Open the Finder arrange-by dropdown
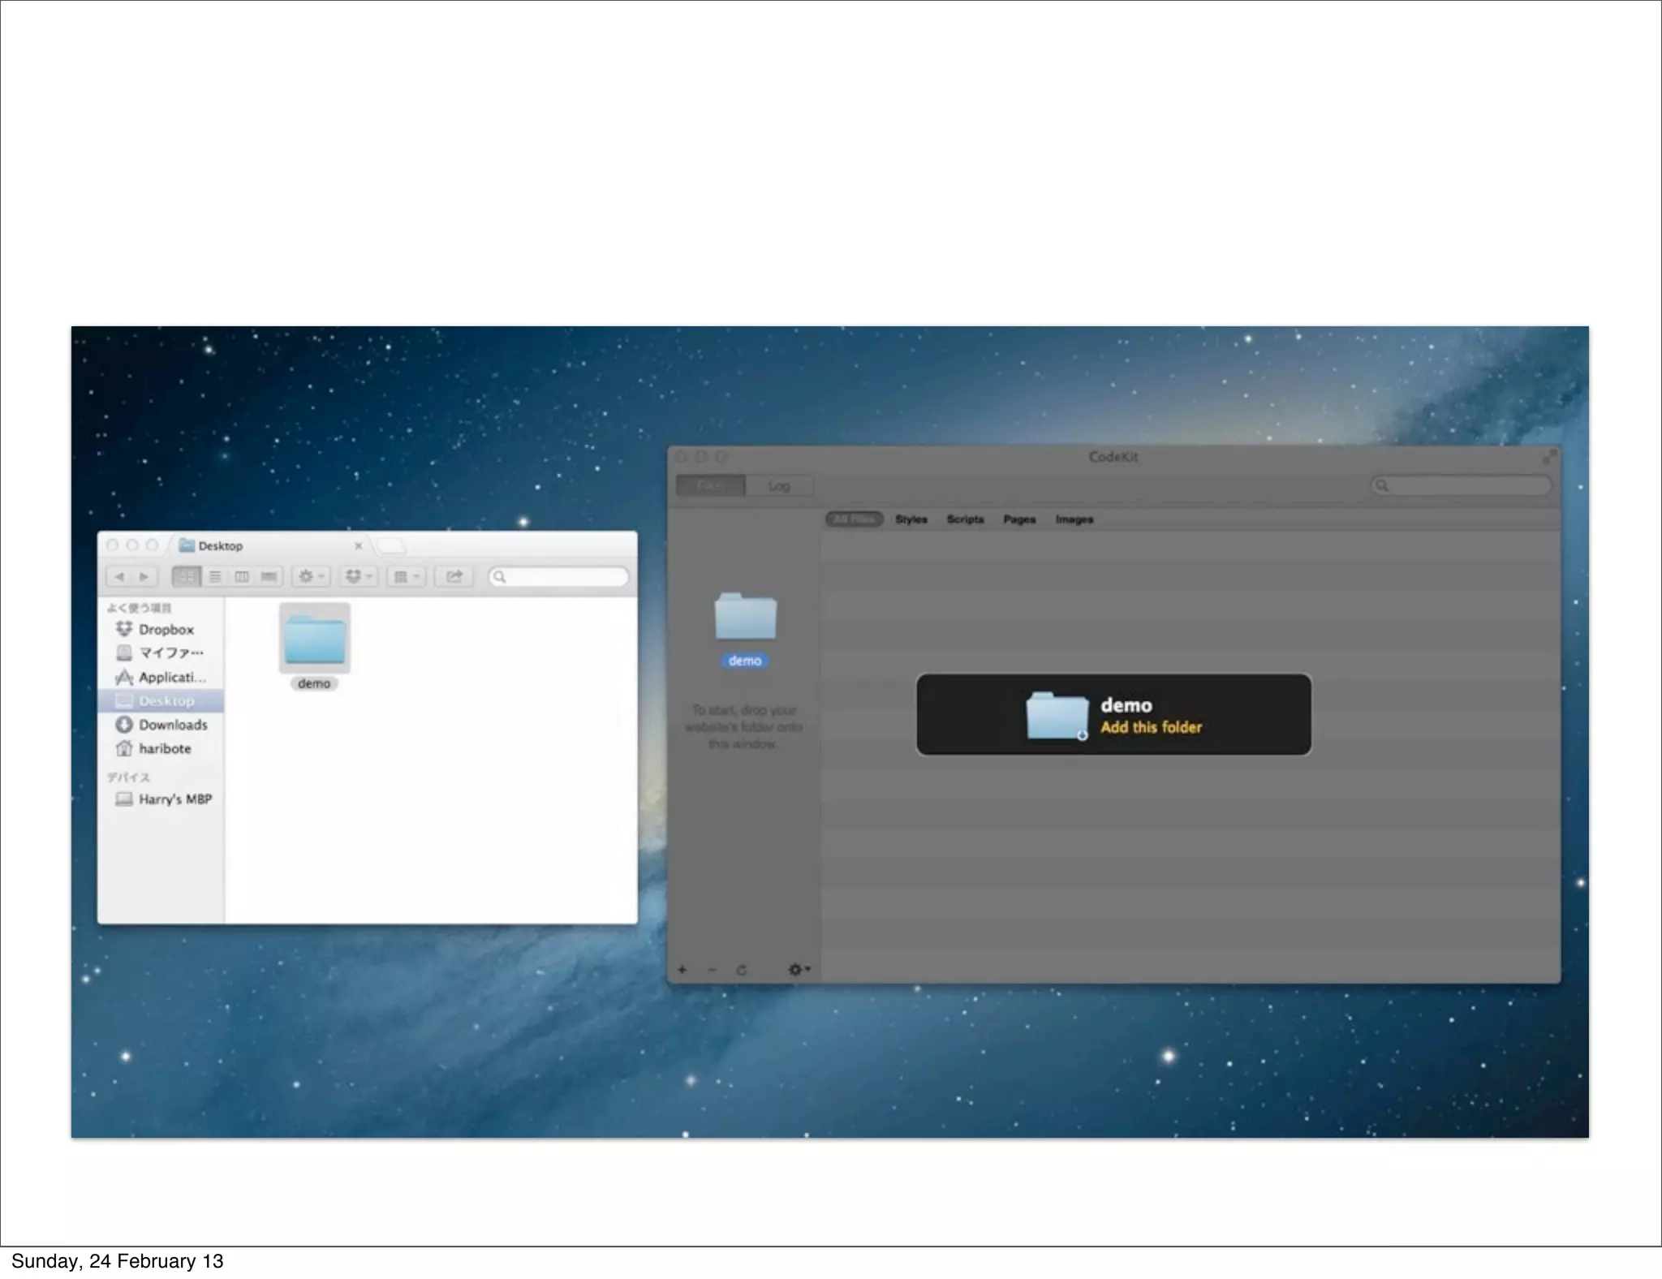This screenshot has height=1279, width=1662. [406, 576]
